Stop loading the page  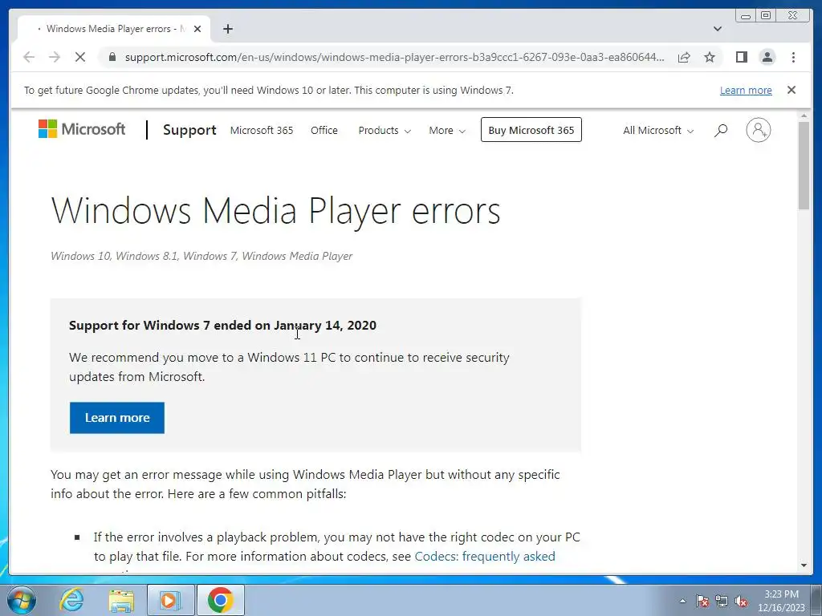80,57
